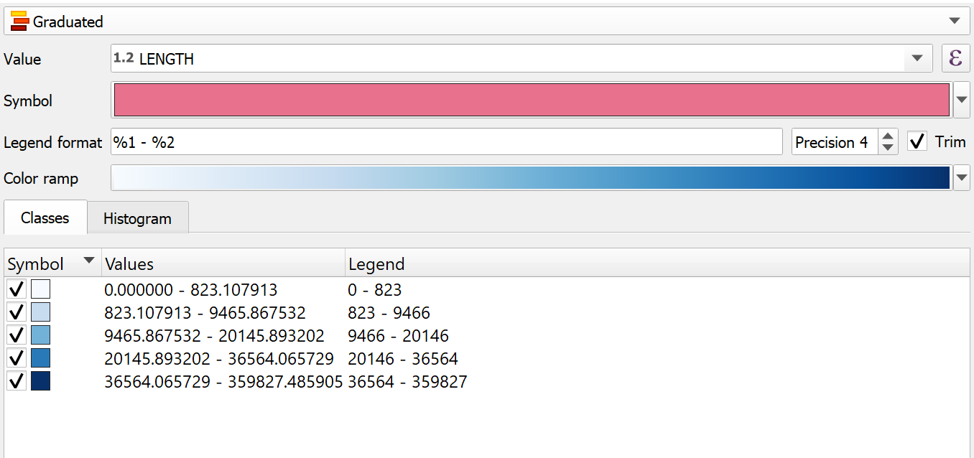Open the Graduated renderer type dropdown
The height and width of the screenshot is (458, 974).
(x=954, y=22)
